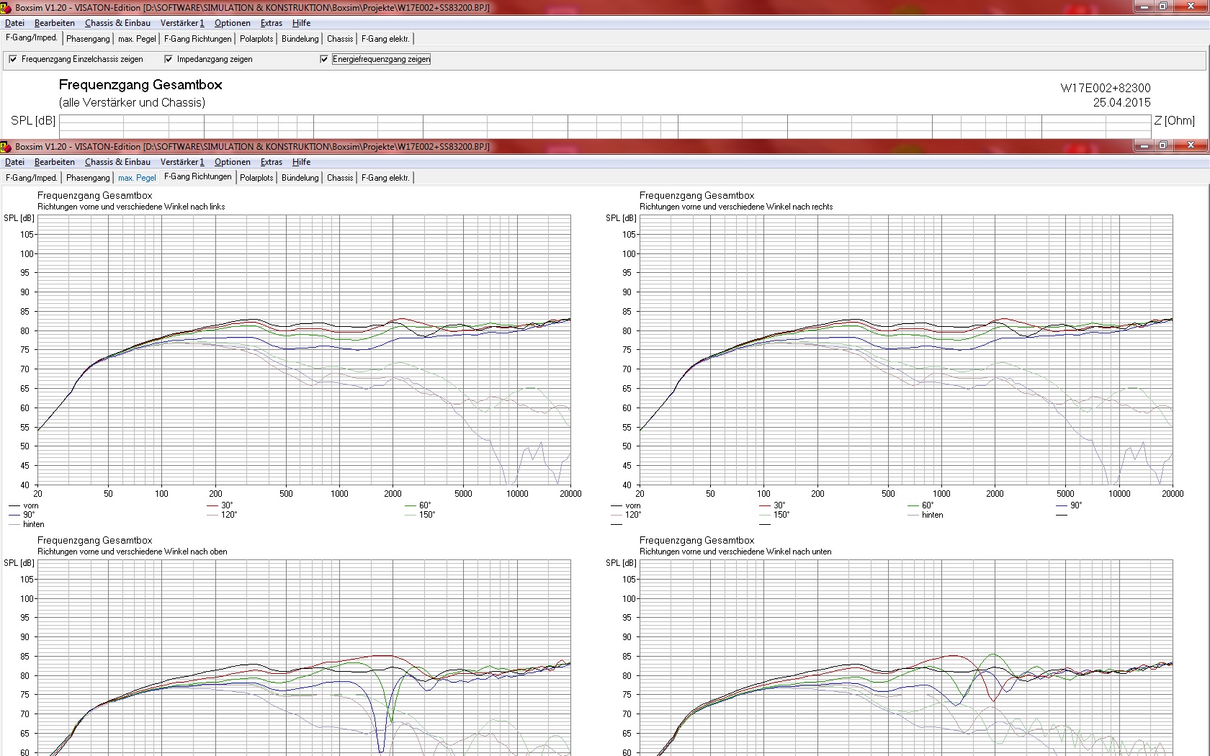Toggle 'Frequenzgang Einzelchassis zeigen' checkbox

(x=13, y=59)
